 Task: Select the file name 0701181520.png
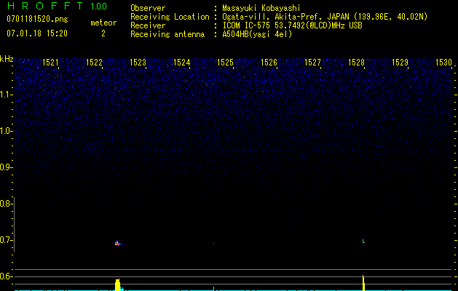click(37, 19)
